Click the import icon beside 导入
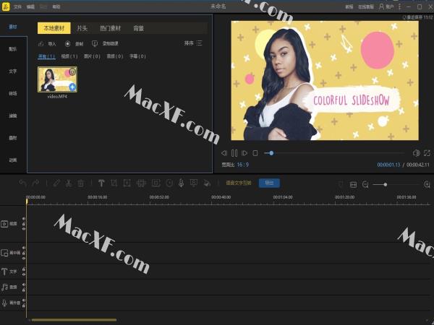This screenshot has height=325, width=434. click(x=41, y=43)
